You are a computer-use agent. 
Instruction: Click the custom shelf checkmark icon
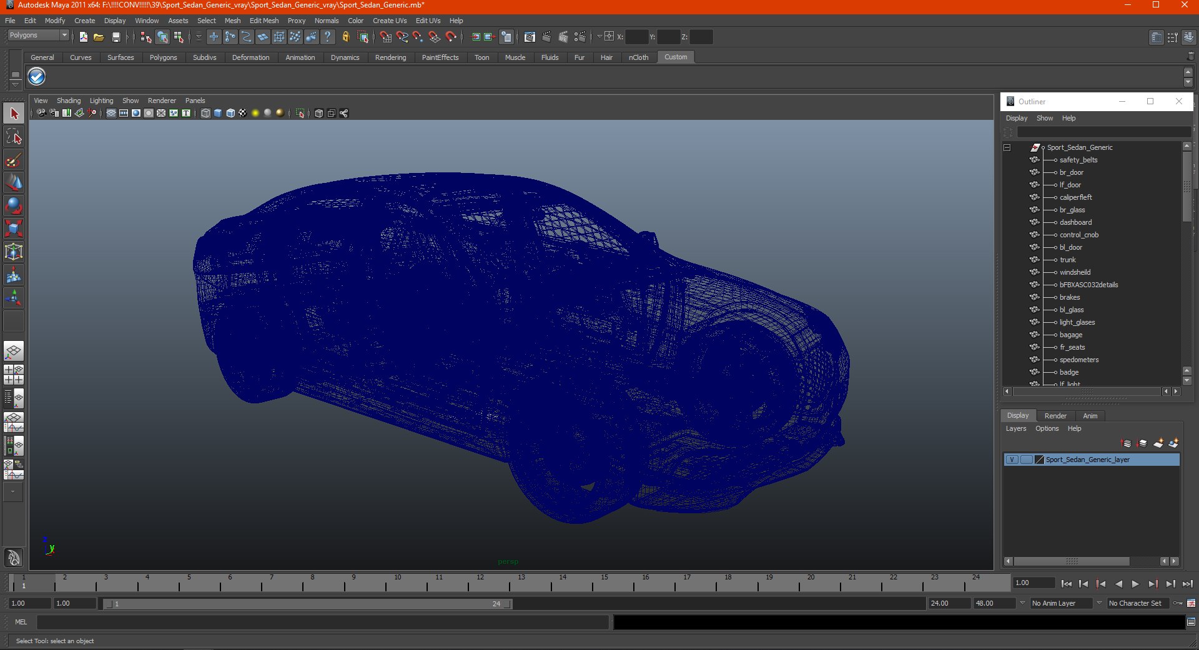[37, 77]
